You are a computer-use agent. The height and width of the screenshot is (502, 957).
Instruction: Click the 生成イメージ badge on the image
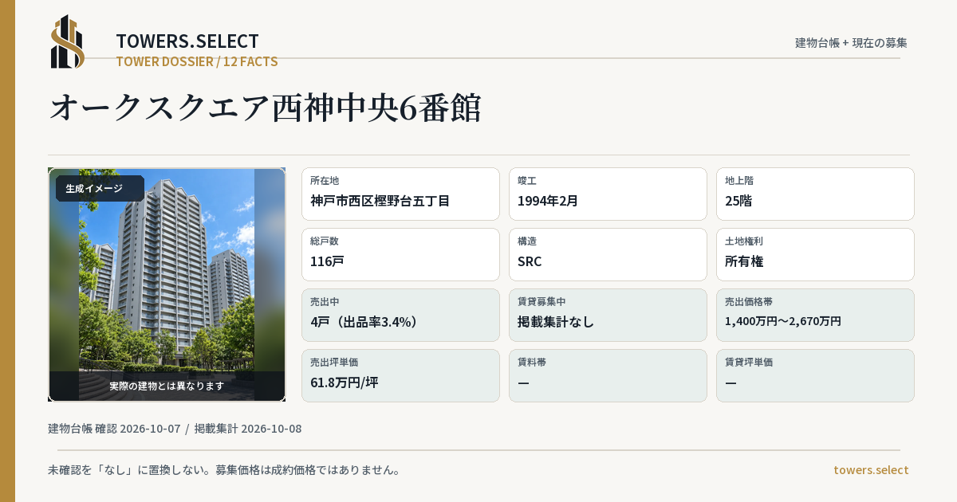point(100,189)
